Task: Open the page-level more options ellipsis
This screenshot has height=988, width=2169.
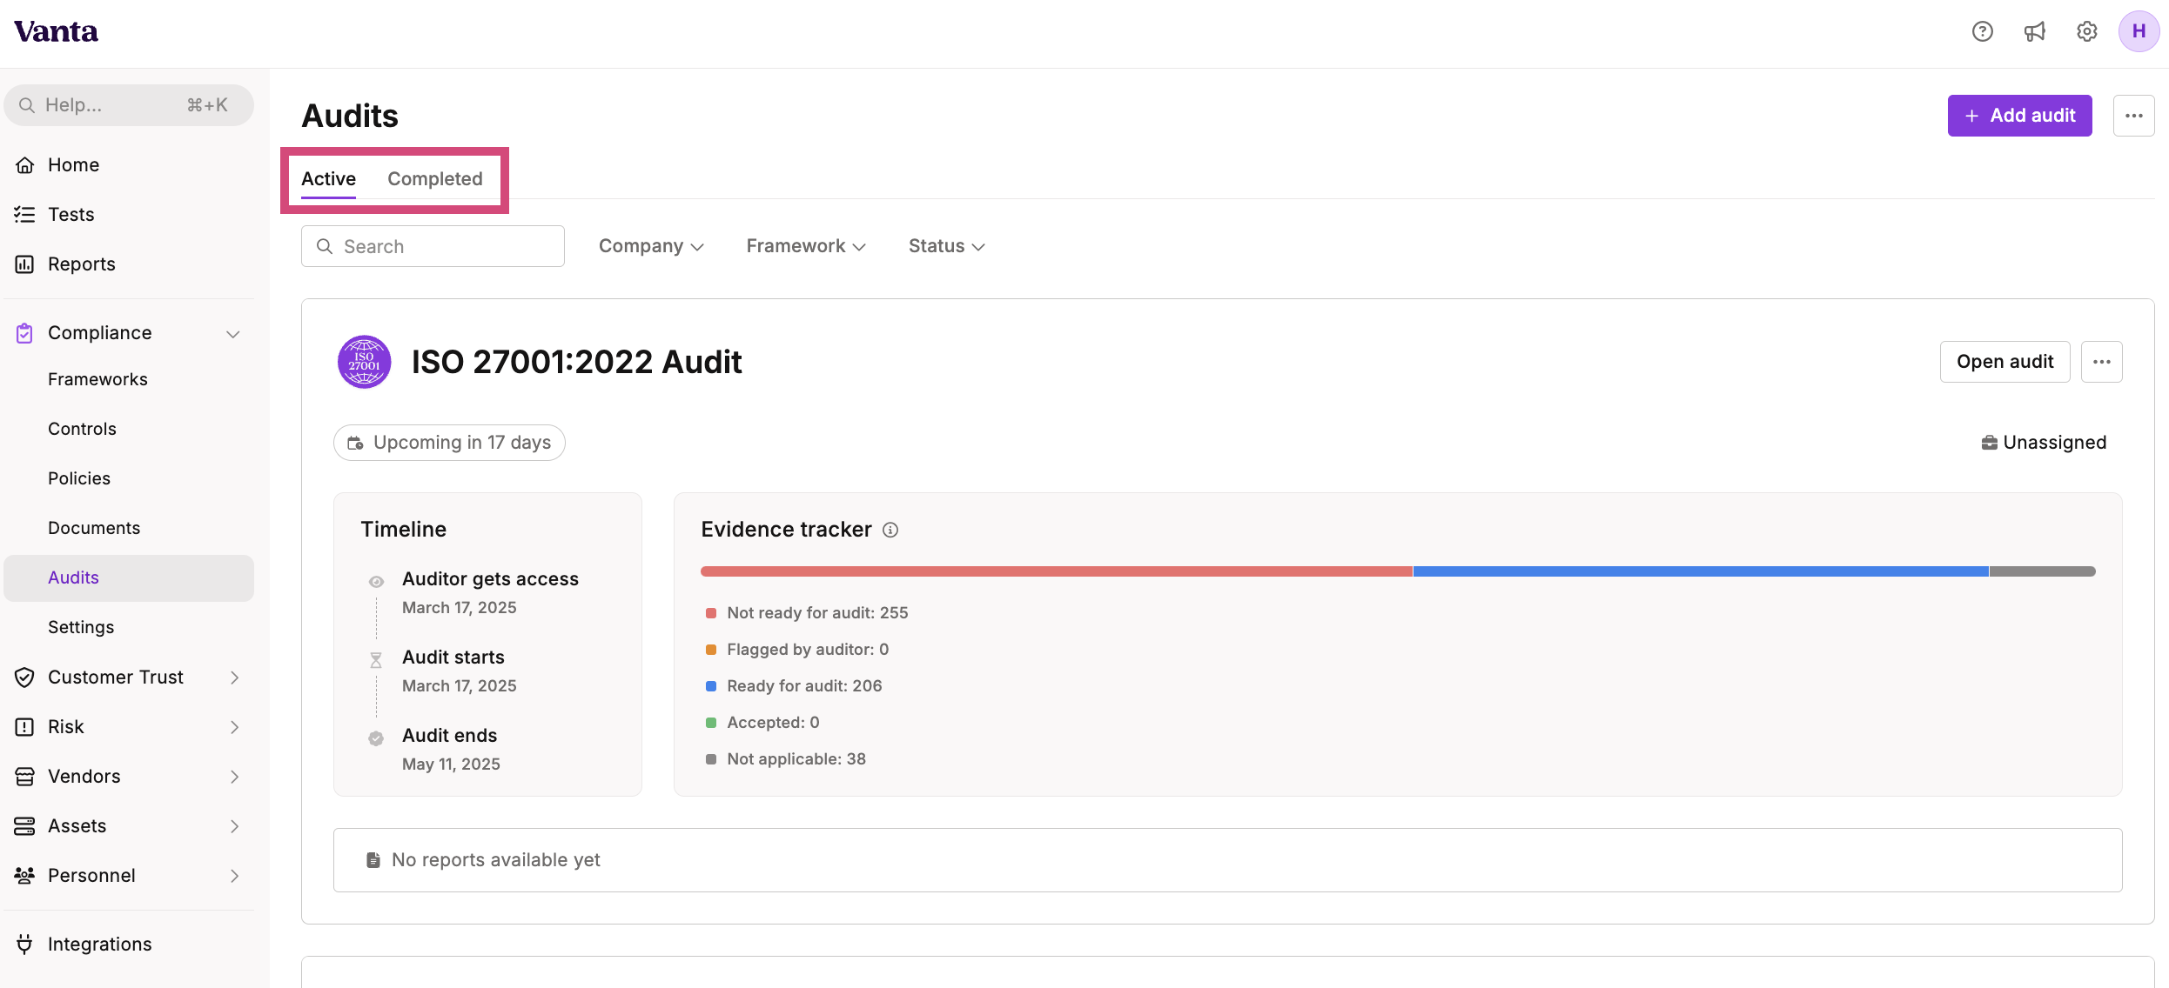Action: point(2134,116)
